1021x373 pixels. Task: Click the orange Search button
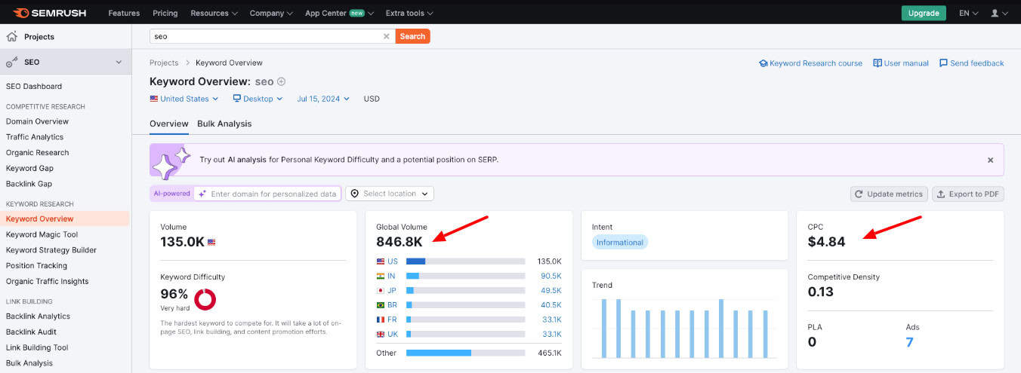point(412,36)
